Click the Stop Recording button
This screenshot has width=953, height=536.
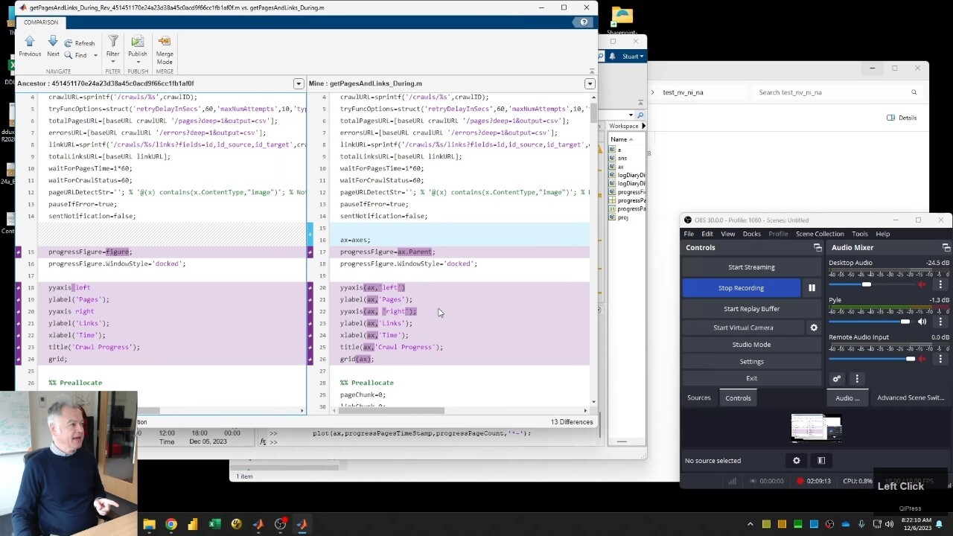pos(741,288)
